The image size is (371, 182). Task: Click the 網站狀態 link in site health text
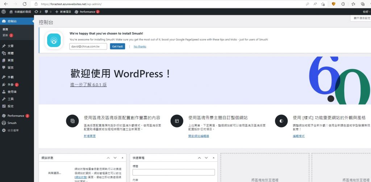pos(81,177)
